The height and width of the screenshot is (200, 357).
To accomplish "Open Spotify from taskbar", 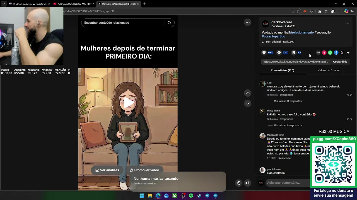I will pos(191,196).
